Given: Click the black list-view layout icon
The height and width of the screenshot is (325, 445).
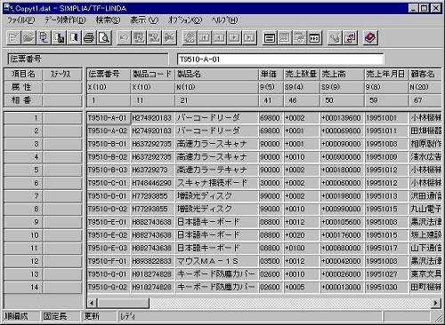Looking at the screenshot, I should [x=270, y=37].
